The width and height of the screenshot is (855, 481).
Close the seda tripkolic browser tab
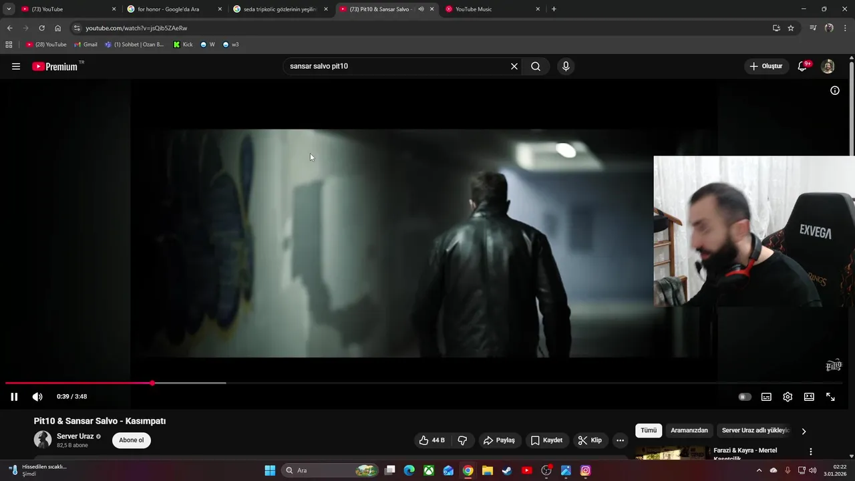coord(326,9)
